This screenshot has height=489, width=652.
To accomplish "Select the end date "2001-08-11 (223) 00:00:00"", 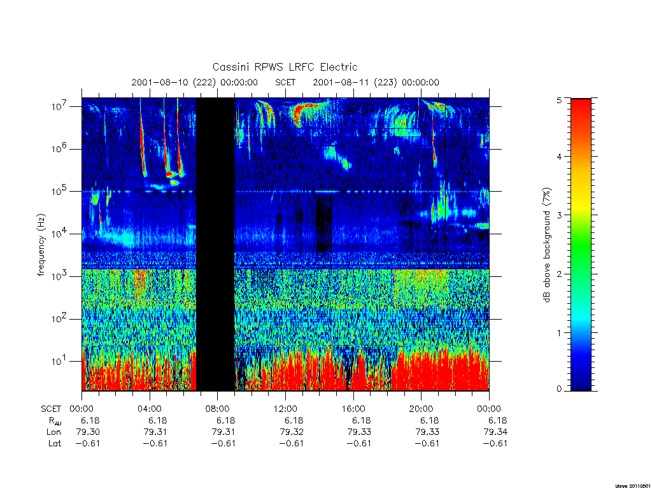I will coord(376,82).
